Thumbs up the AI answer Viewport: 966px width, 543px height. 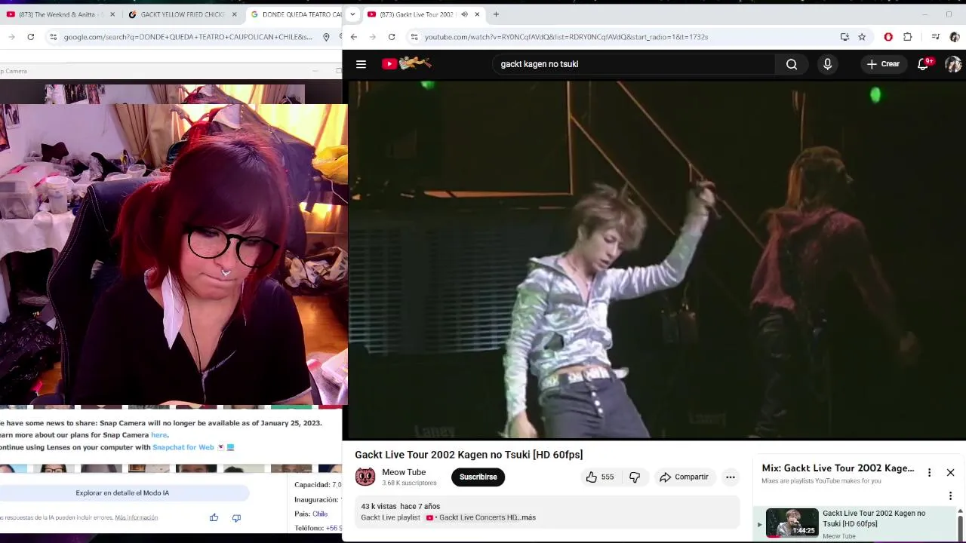pos(214,517)
